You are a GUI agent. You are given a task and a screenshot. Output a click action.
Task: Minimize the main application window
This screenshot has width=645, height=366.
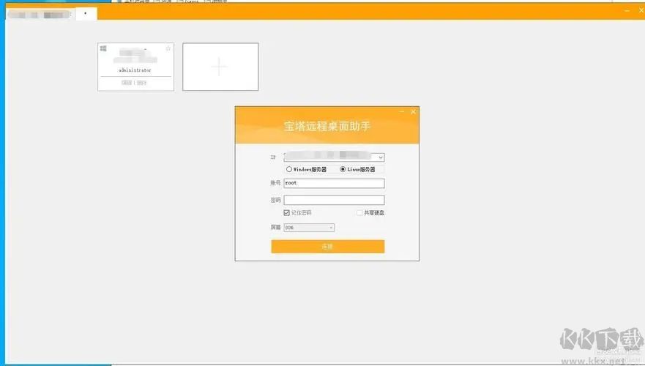point(627,11)
